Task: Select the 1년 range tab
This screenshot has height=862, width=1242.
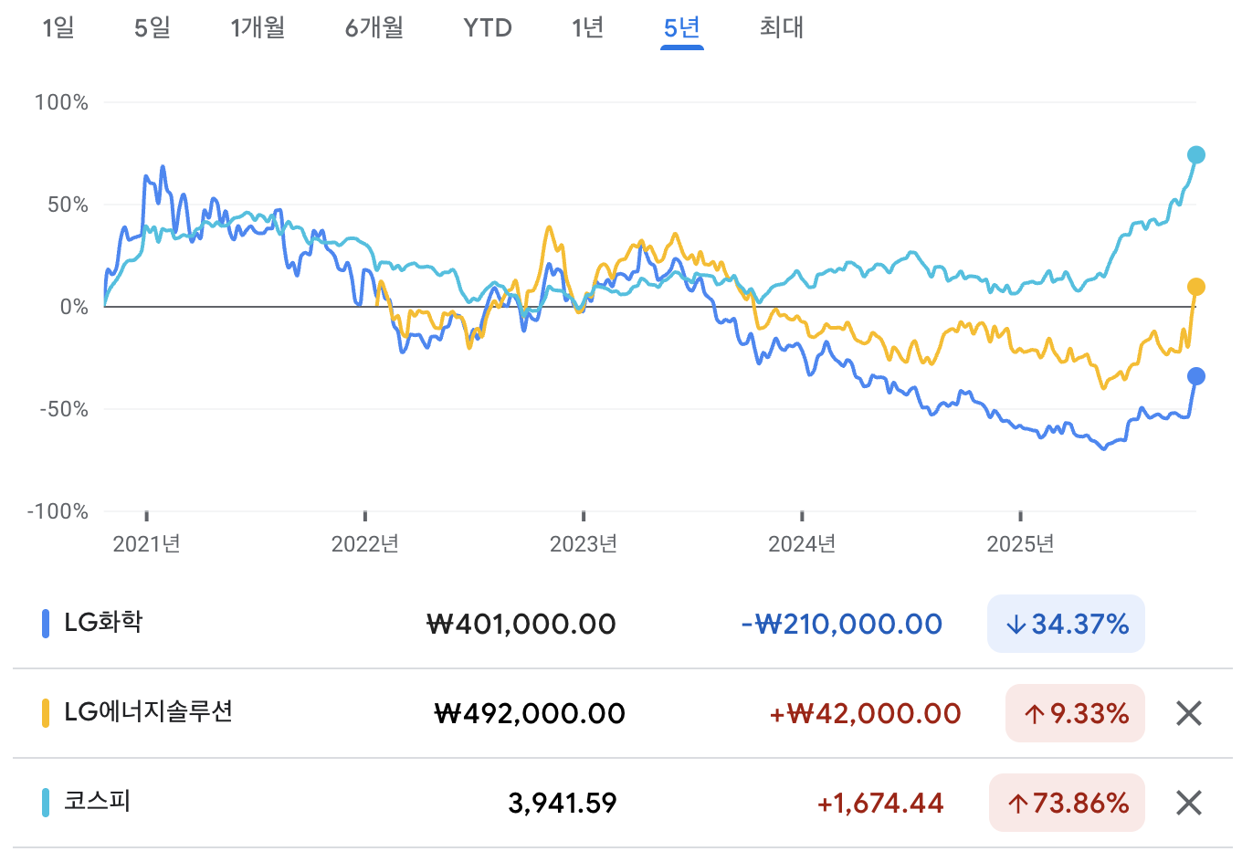Action: coord(588,27)
